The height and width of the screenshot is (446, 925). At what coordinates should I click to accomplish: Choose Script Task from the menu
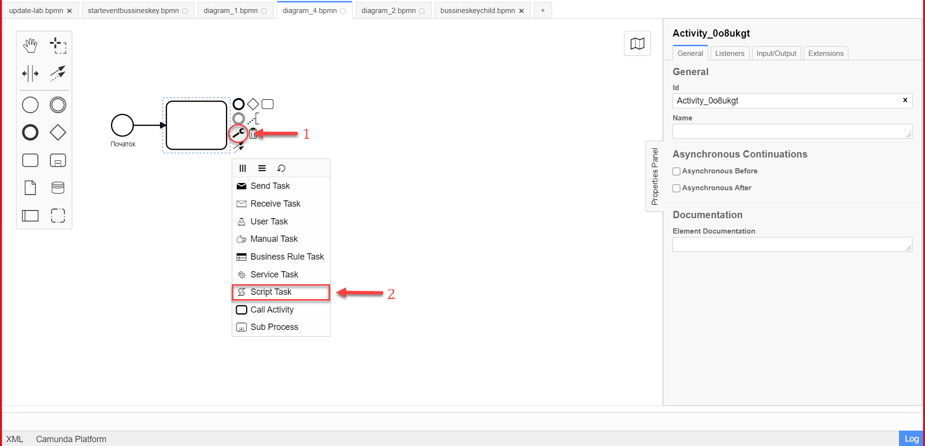coord(281,292)
